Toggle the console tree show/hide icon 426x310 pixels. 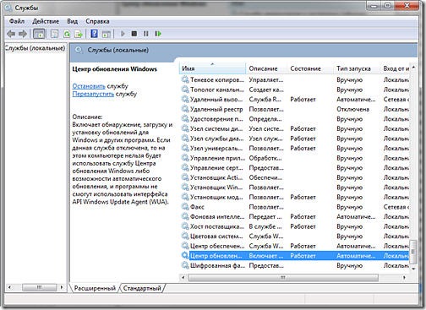tap(39, 34)
